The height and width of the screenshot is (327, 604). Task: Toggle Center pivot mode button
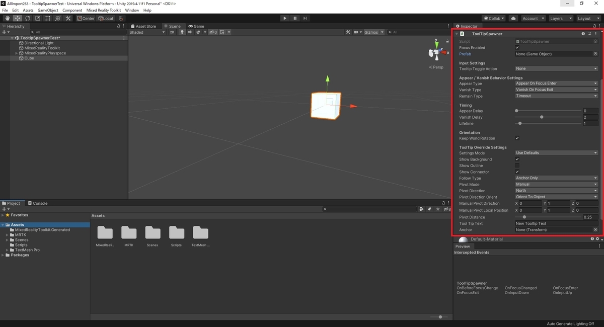[86, 18]
